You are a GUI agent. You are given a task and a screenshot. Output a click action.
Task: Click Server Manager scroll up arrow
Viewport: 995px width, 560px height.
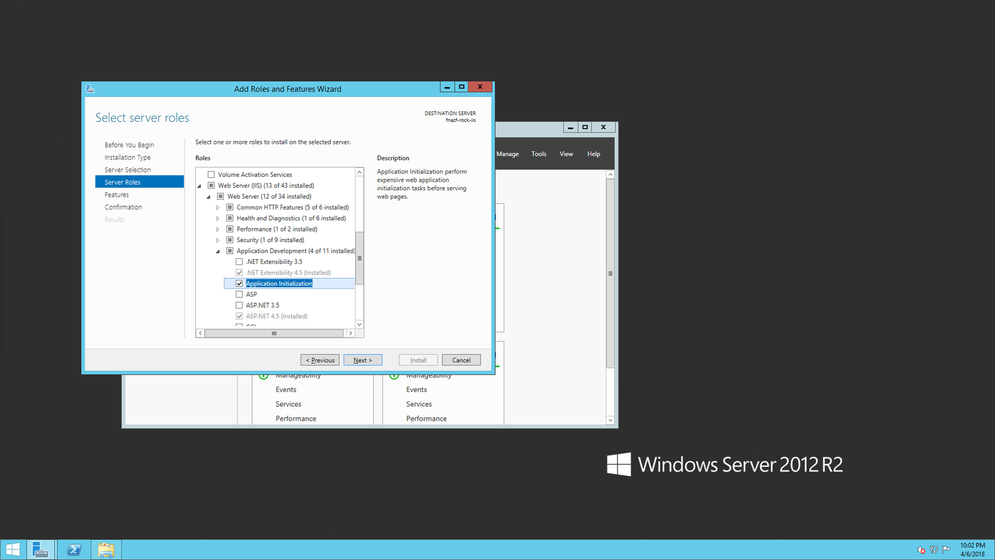click(x=610, y=175)
